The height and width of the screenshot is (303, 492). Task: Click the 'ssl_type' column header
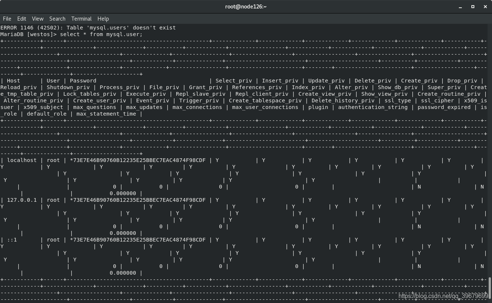tap(398, 101)
